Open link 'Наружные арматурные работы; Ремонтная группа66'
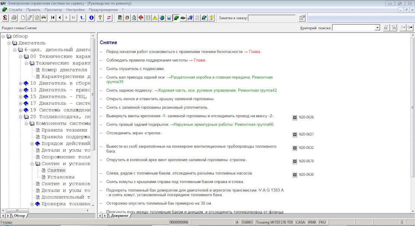415x226 pixels. pos(223,124)
